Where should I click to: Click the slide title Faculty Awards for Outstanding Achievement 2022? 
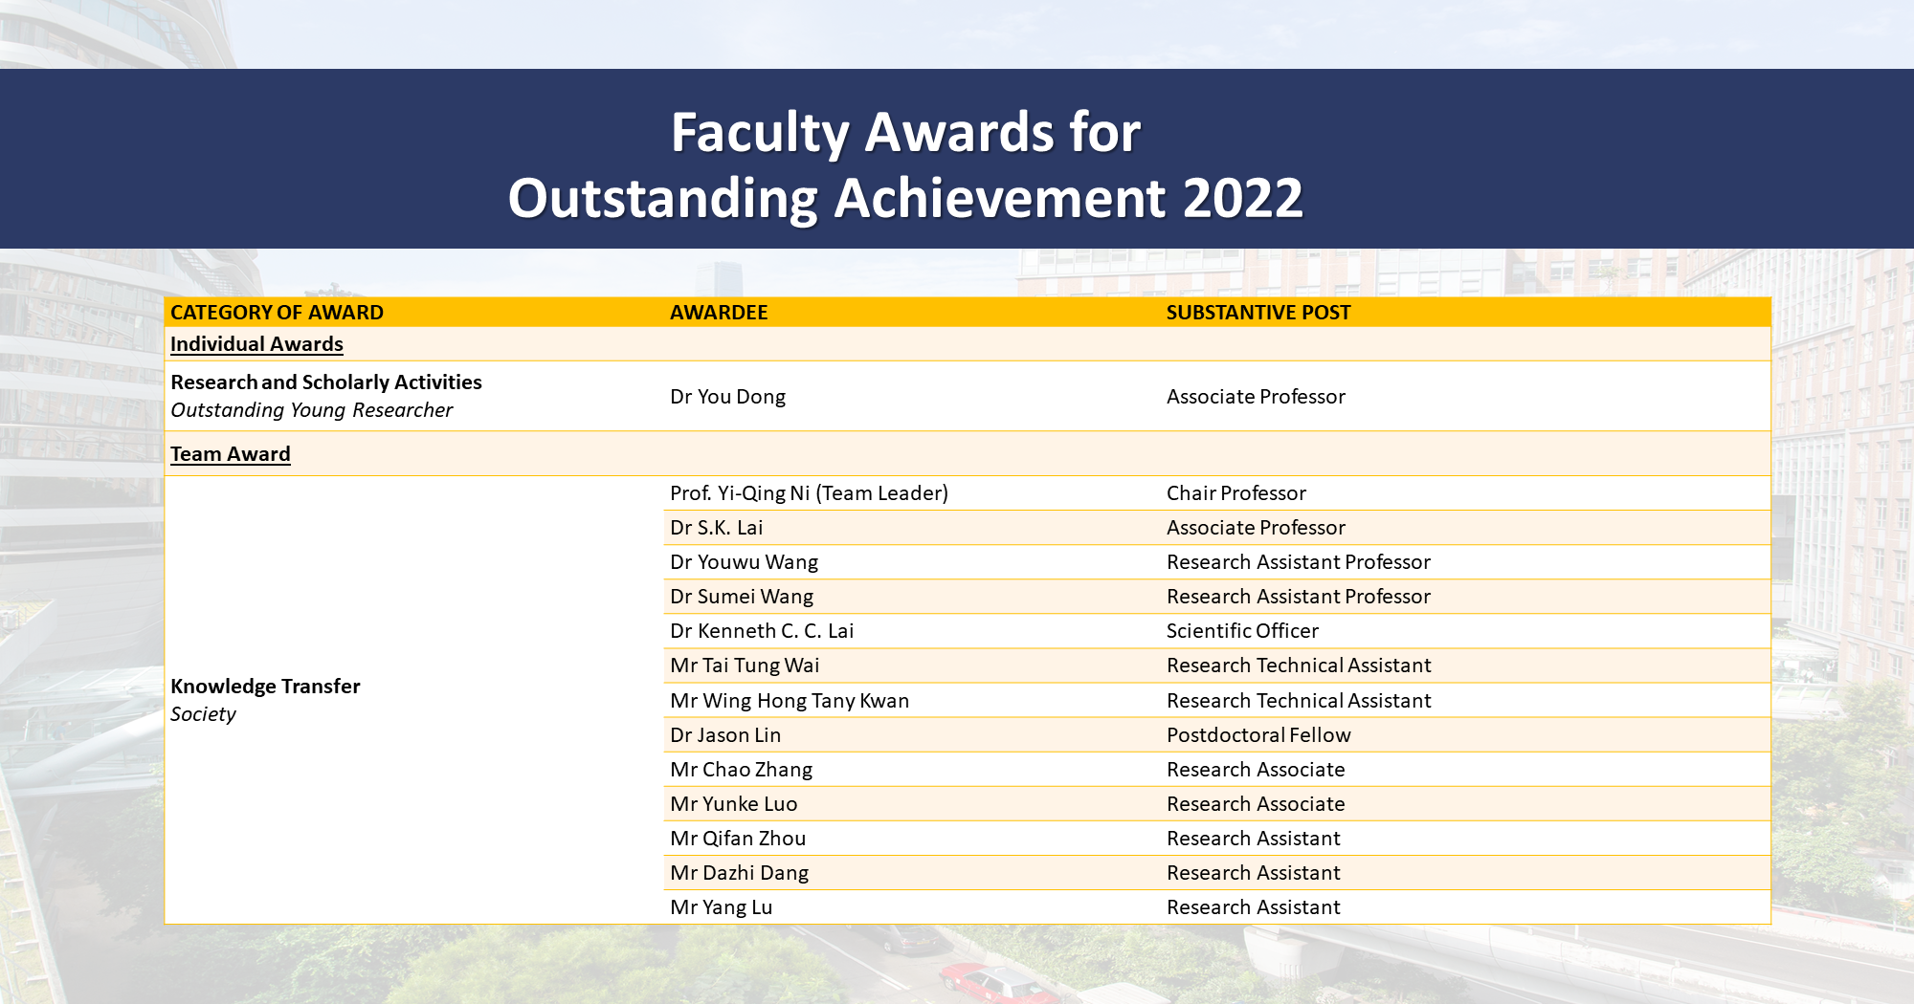point(957,167)
